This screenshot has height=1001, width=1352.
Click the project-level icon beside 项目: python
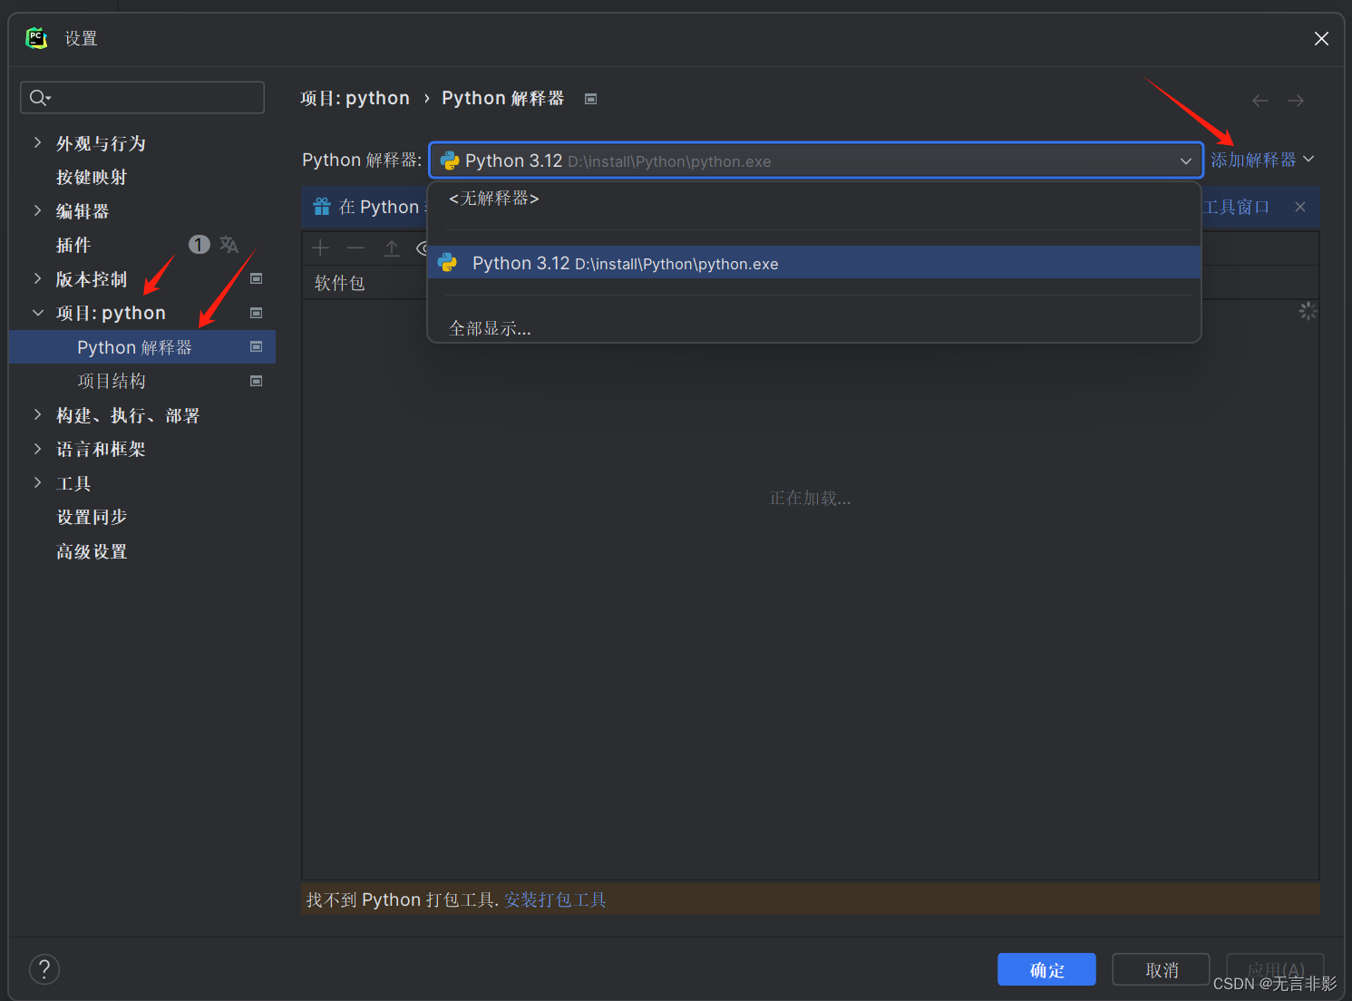coord(257,313)
